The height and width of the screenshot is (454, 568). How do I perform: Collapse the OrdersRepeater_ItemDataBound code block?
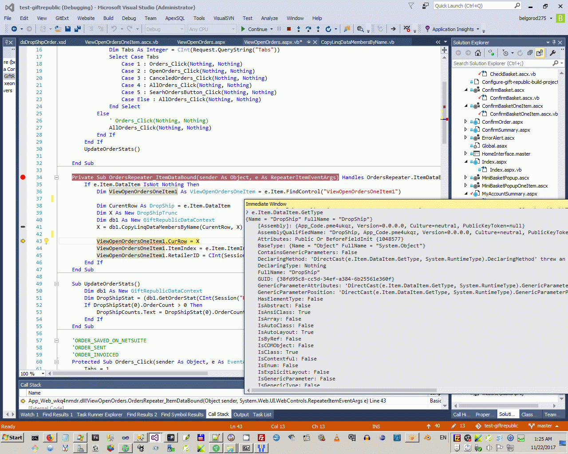56,177
